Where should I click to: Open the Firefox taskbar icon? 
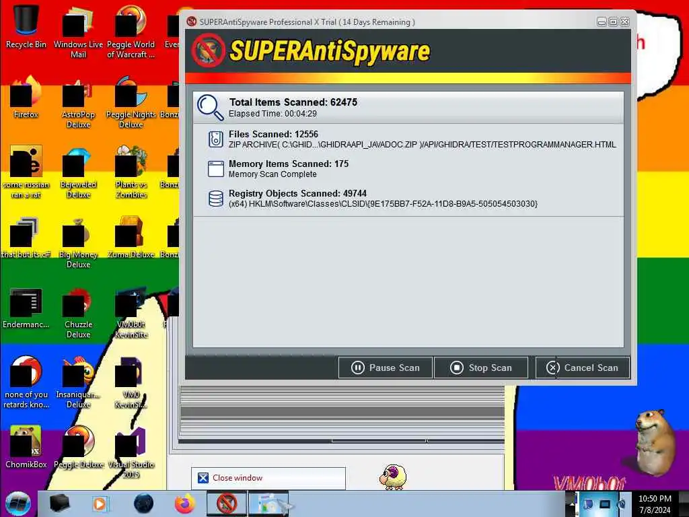pyautogui.click(x=185, y=504)
